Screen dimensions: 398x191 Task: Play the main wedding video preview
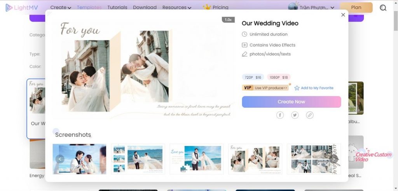click(143, 68)
